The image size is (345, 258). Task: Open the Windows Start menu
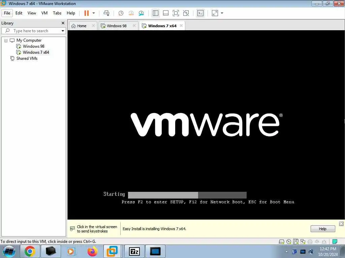[x=9, y=251]
